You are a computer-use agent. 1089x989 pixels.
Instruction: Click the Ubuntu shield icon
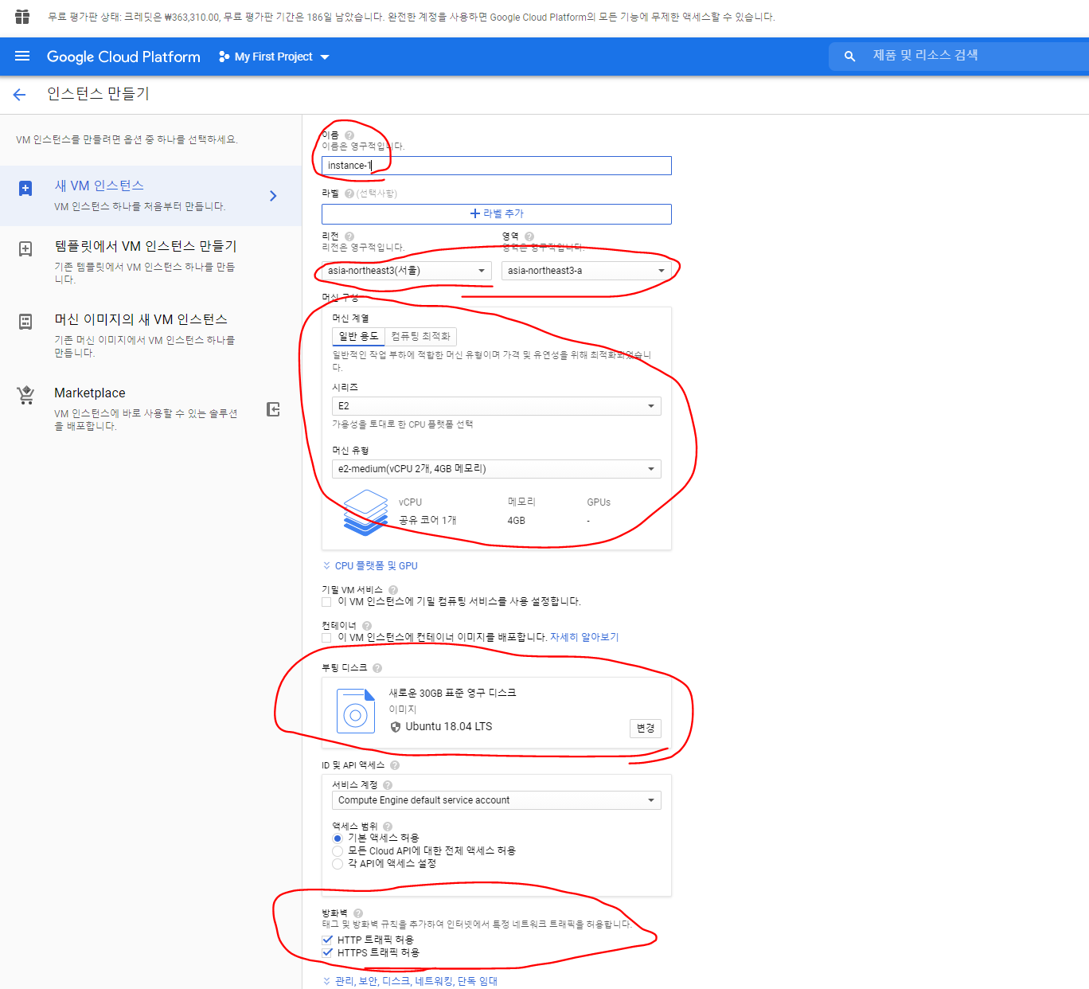point(396,727)
